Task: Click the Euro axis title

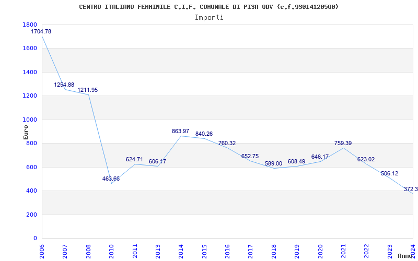Action: coord(26,132)
